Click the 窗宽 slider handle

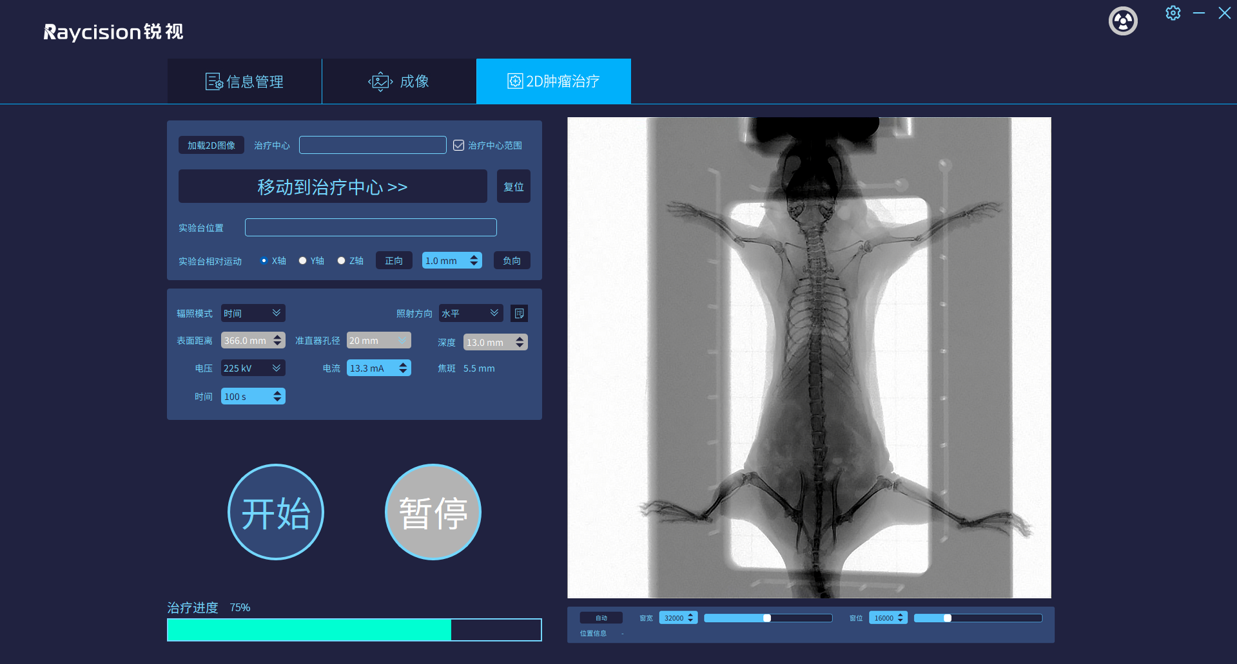tap(767, 618)
